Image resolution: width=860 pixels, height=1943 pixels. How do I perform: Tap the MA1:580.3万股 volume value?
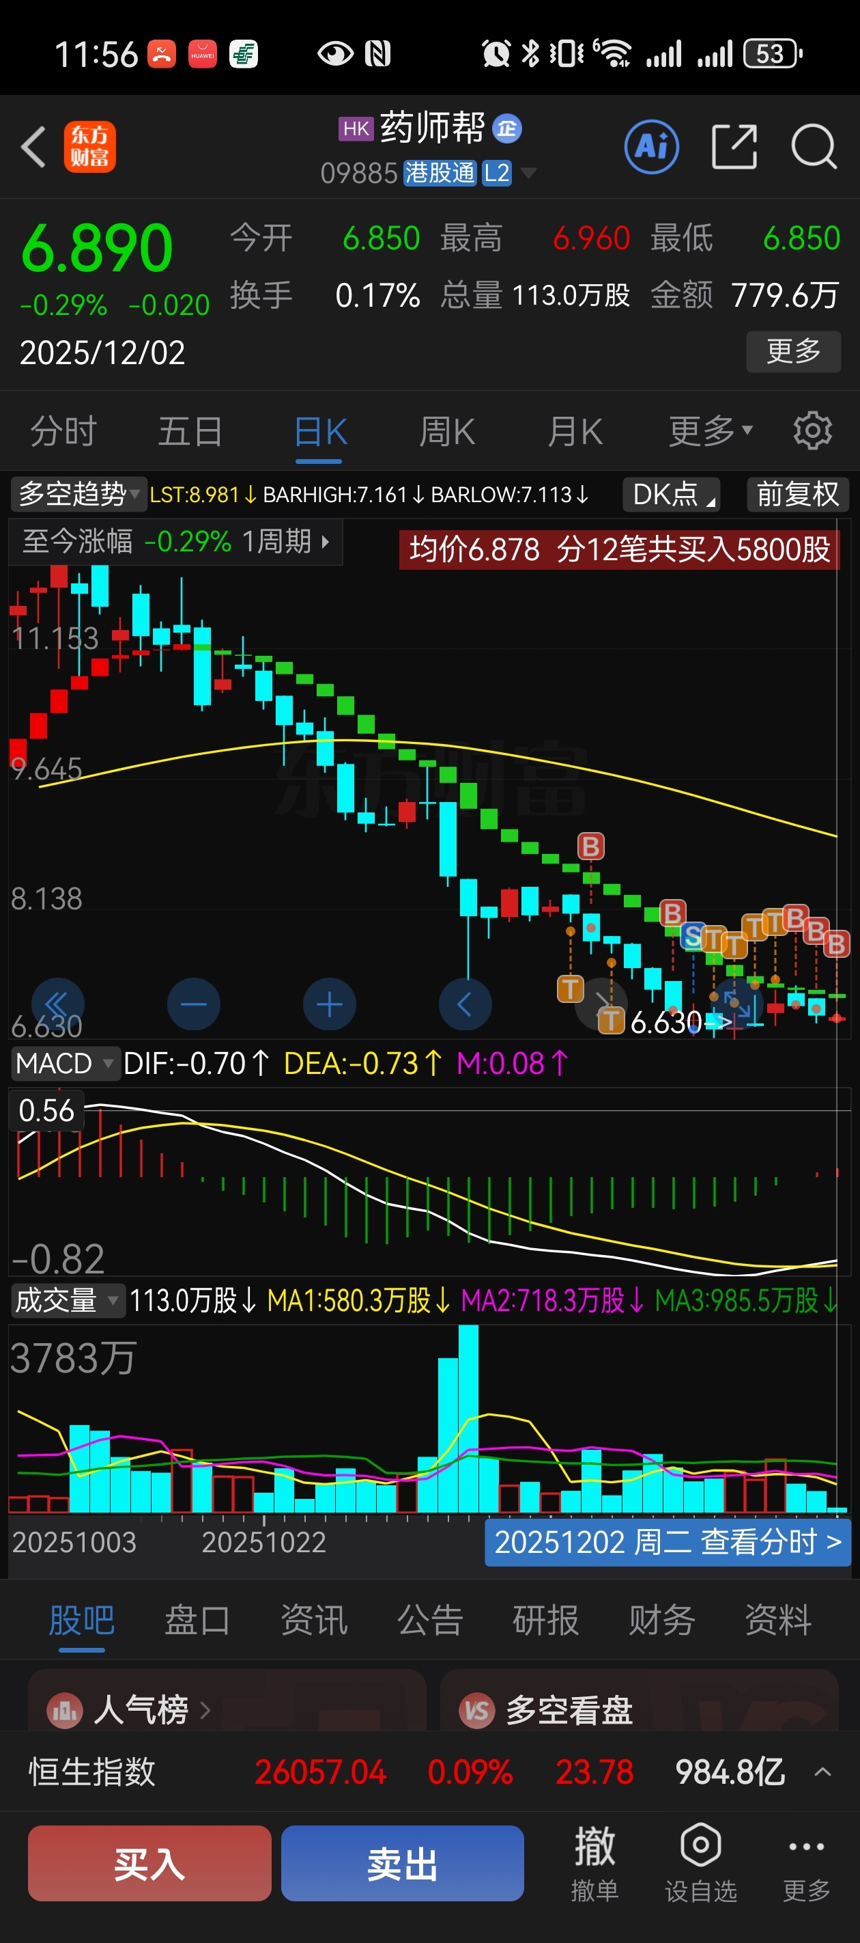(359, 1299)
